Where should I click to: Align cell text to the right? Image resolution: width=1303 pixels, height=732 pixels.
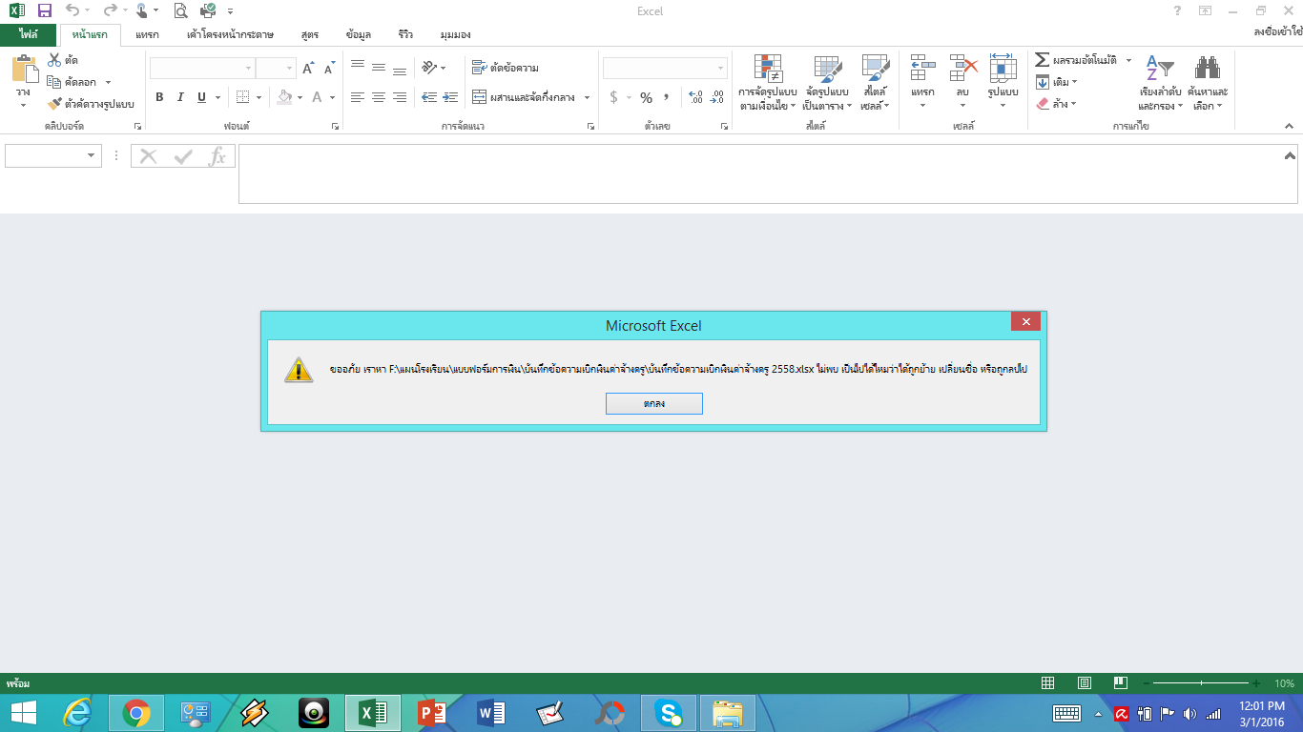pos(400,97)
